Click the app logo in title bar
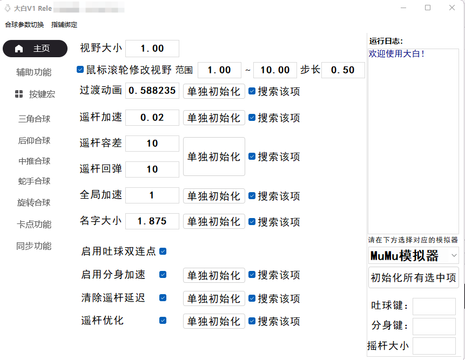This screenshot has width=465, height=360. pyautogui.click(x=7, y=8)
